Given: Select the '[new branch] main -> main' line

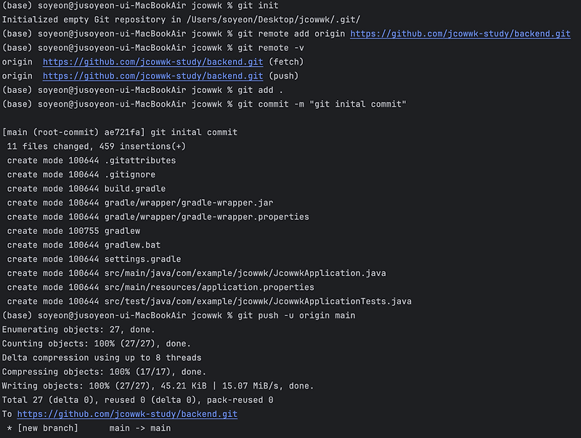Looking at the screenshot, I should [87, 428].
